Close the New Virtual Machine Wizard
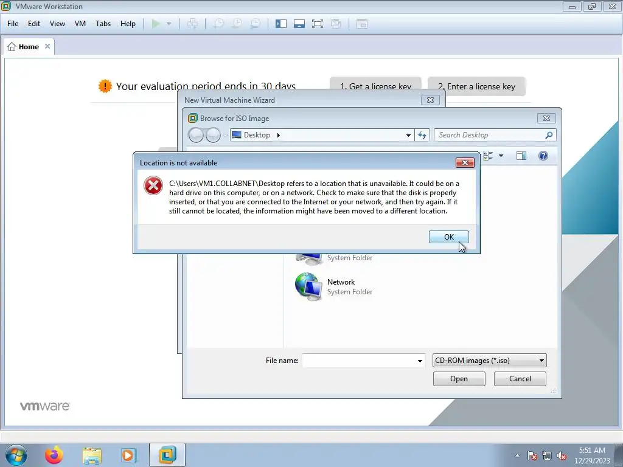623x467 pixels. [x=430, y=100]
